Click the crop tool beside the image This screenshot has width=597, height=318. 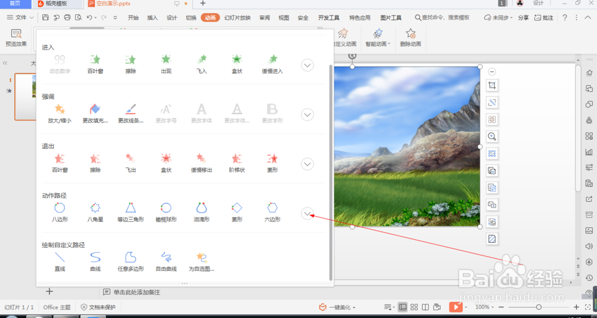tap(492, 85)
